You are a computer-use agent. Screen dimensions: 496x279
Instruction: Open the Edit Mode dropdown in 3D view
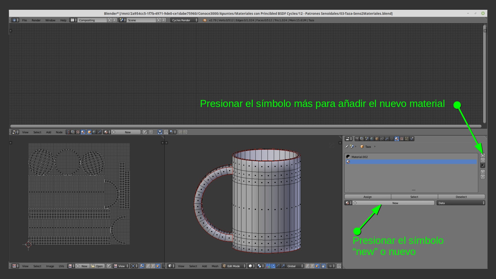[x=234, y=266]
